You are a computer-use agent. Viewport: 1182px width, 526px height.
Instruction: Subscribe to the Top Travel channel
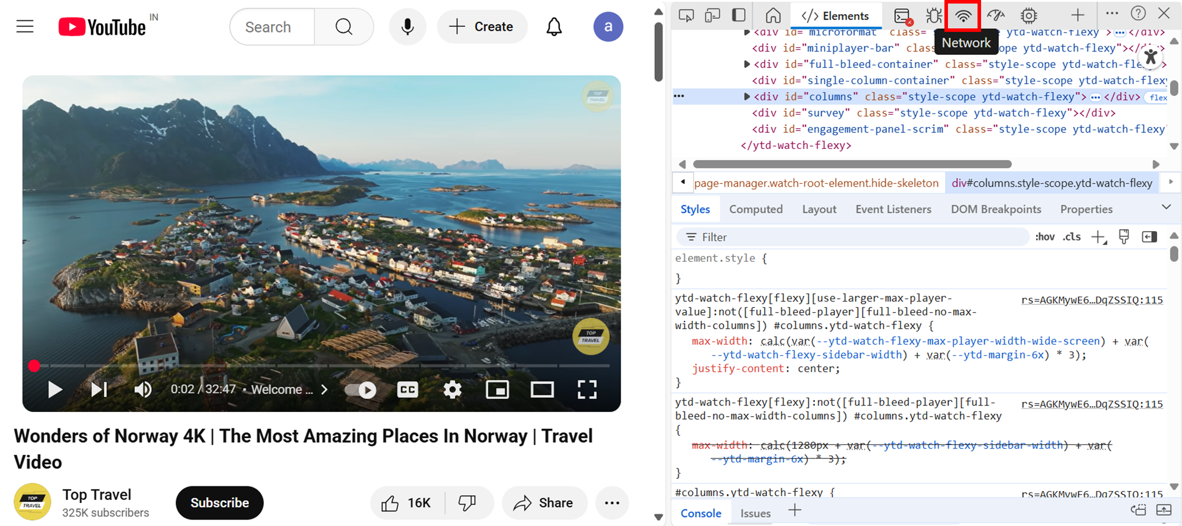click(x=220, y=503)
